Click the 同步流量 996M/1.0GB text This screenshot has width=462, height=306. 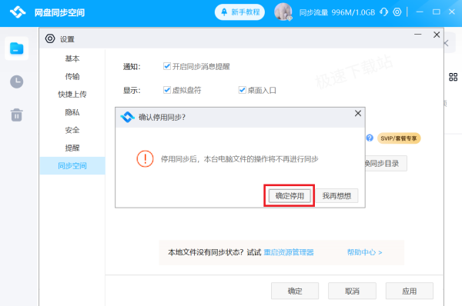point(337,12)
